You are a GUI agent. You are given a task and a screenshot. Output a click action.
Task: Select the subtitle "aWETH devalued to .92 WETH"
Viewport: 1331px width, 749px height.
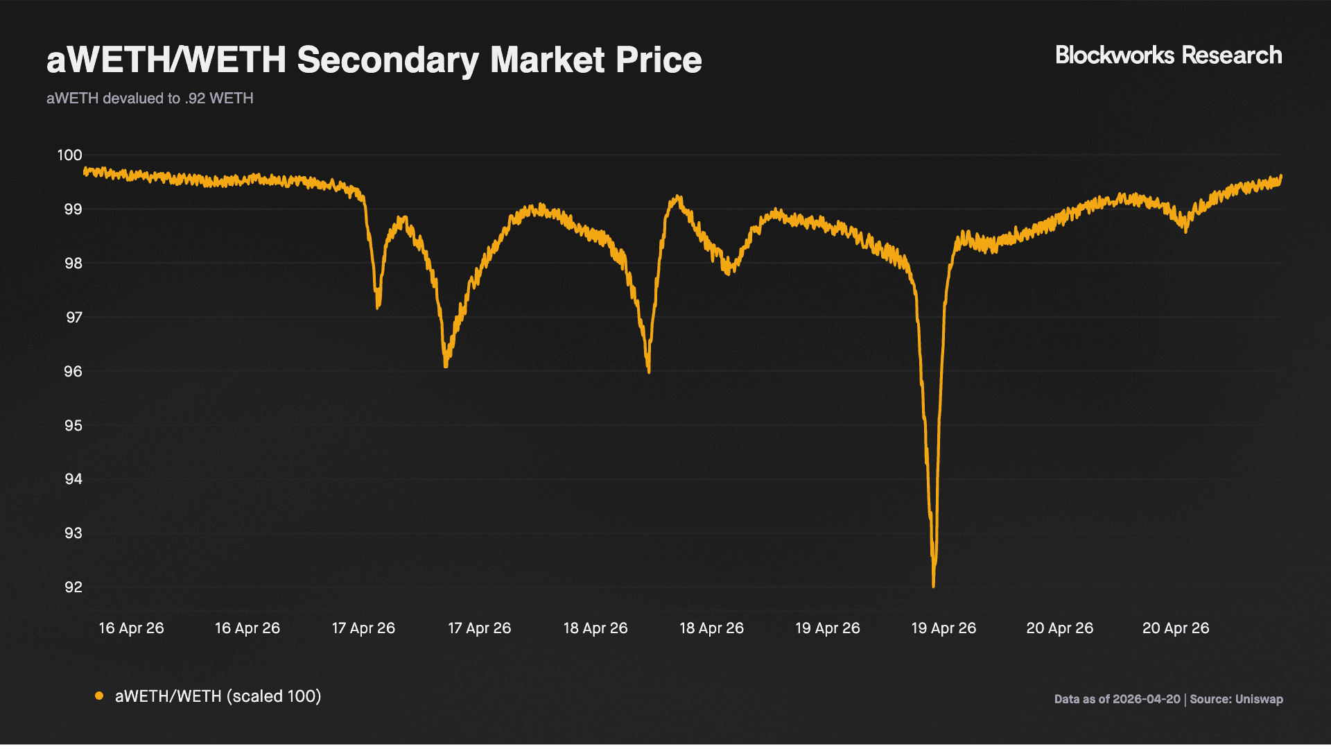pos(150,98)
